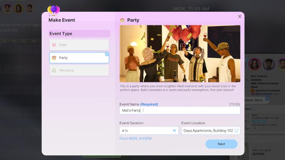Click 'From MON, 4:00PM' text

point(135,139)
